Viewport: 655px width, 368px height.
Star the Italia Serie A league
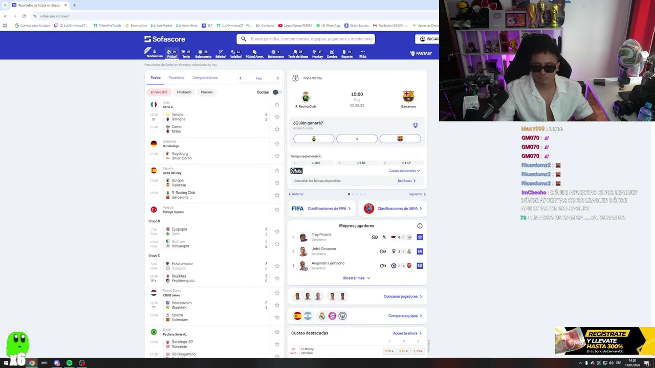pos(277,104)
